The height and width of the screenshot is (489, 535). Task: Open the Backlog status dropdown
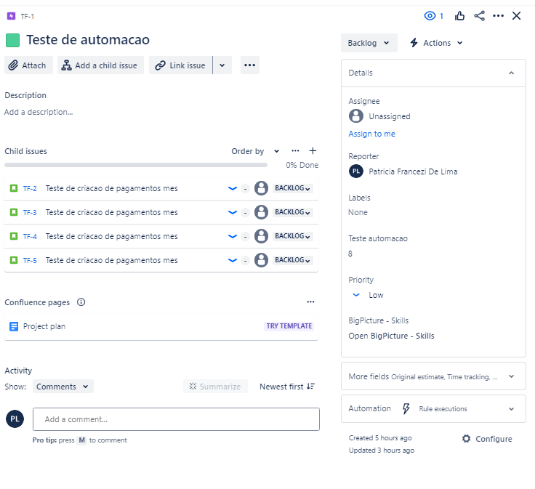click(369, 43)
